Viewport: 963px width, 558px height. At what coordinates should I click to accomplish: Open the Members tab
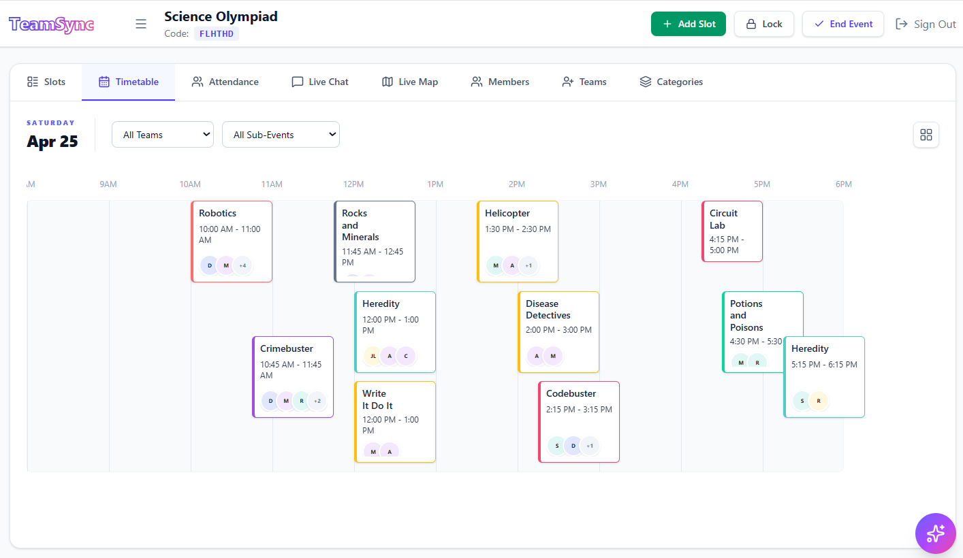[x=500, y=82]
